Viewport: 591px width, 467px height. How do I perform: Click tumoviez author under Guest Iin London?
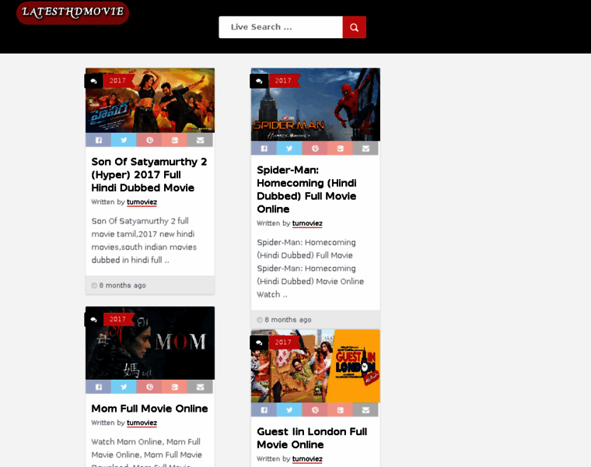click(307, 459)
